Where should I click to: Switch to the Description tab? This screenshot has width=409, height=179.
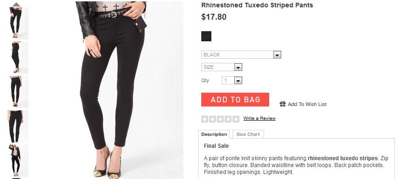pos(214,134)
